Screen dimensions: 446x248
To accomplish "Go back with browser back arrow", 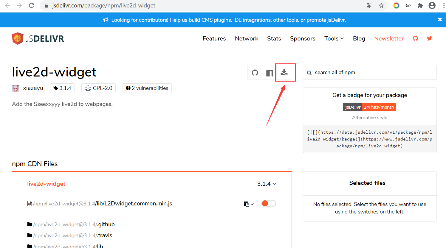I will pos(8,5).
